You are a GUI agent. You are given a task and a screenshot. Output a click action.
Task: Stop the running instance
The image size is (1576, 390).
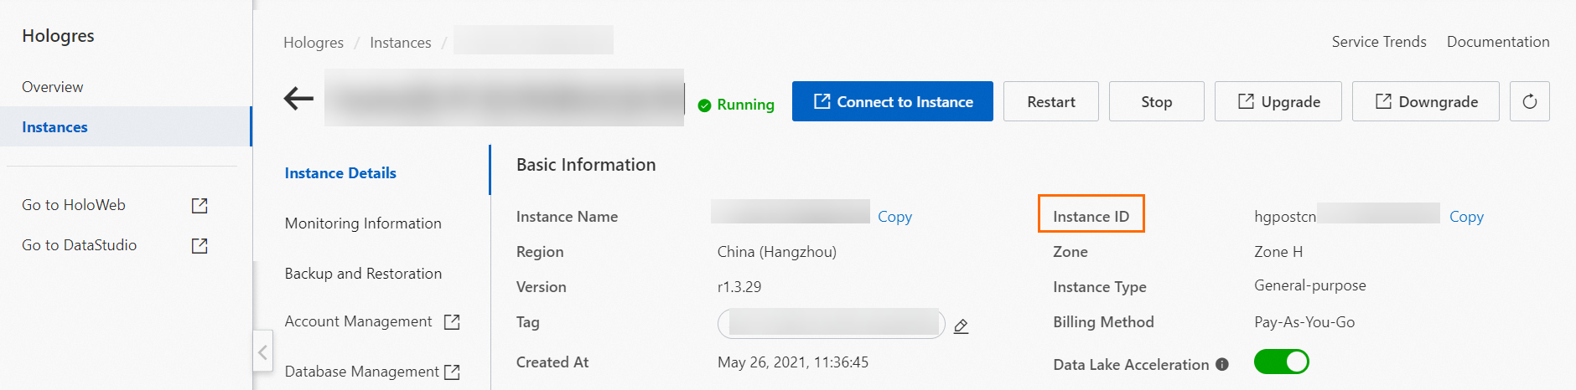pyautogui.click(x=1156, y=101)
